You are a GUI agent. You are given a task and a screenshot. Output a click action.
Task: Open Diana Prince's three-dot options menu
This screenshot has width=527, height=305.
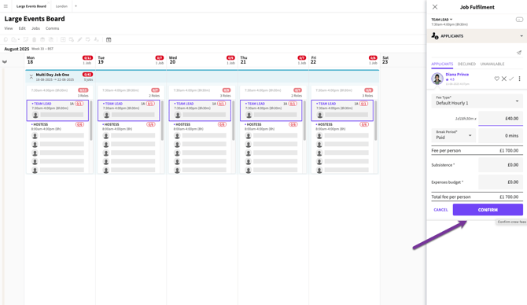(519, 79)
